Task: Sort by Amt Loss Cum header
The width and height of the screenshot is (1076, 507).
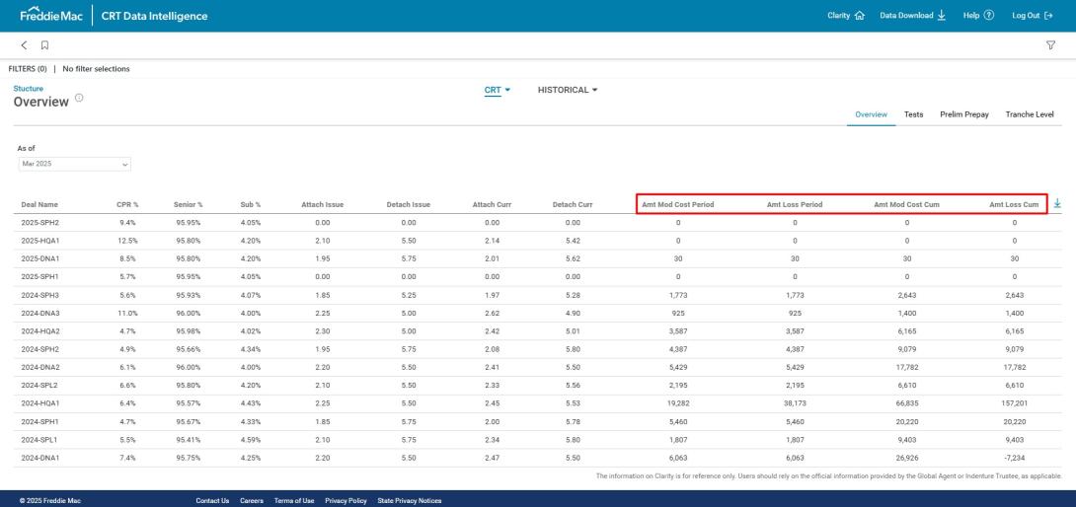Action: (x=1014, y=204)
